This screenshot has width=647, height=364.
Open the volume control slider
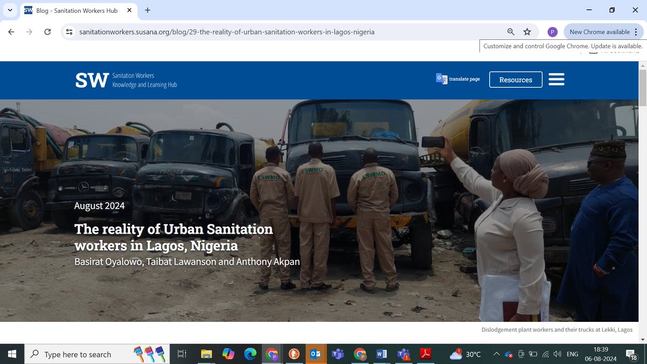(x=557, y=354)
